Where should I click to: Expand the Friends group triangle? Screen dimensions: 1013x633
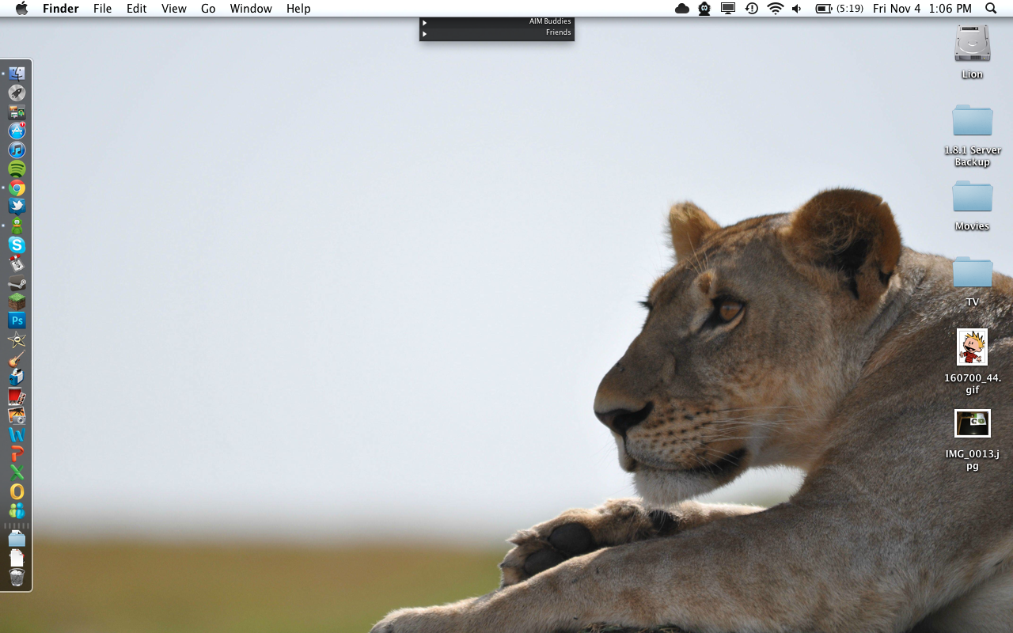point(425,33)
